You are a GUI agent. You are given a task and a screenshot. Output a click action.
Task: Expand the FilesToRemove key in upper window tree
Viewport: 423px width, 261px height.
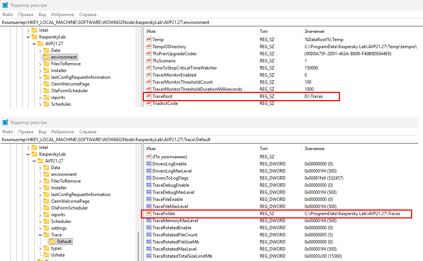pos(40,64)
